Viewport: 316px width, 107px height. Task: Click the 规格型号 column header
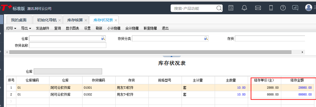165,80
